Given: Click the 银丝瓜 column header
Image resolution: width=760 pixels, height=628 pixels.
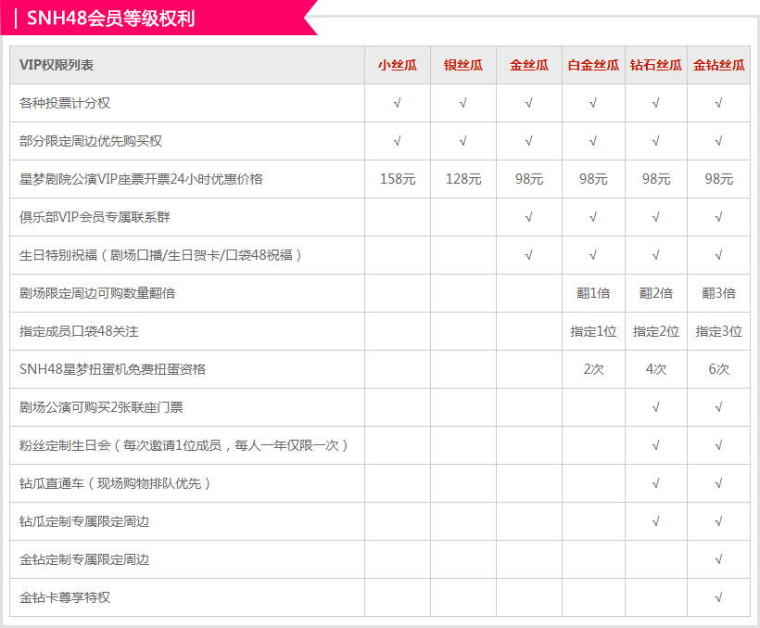Looking at the screenshot, I should pos(463,65).
